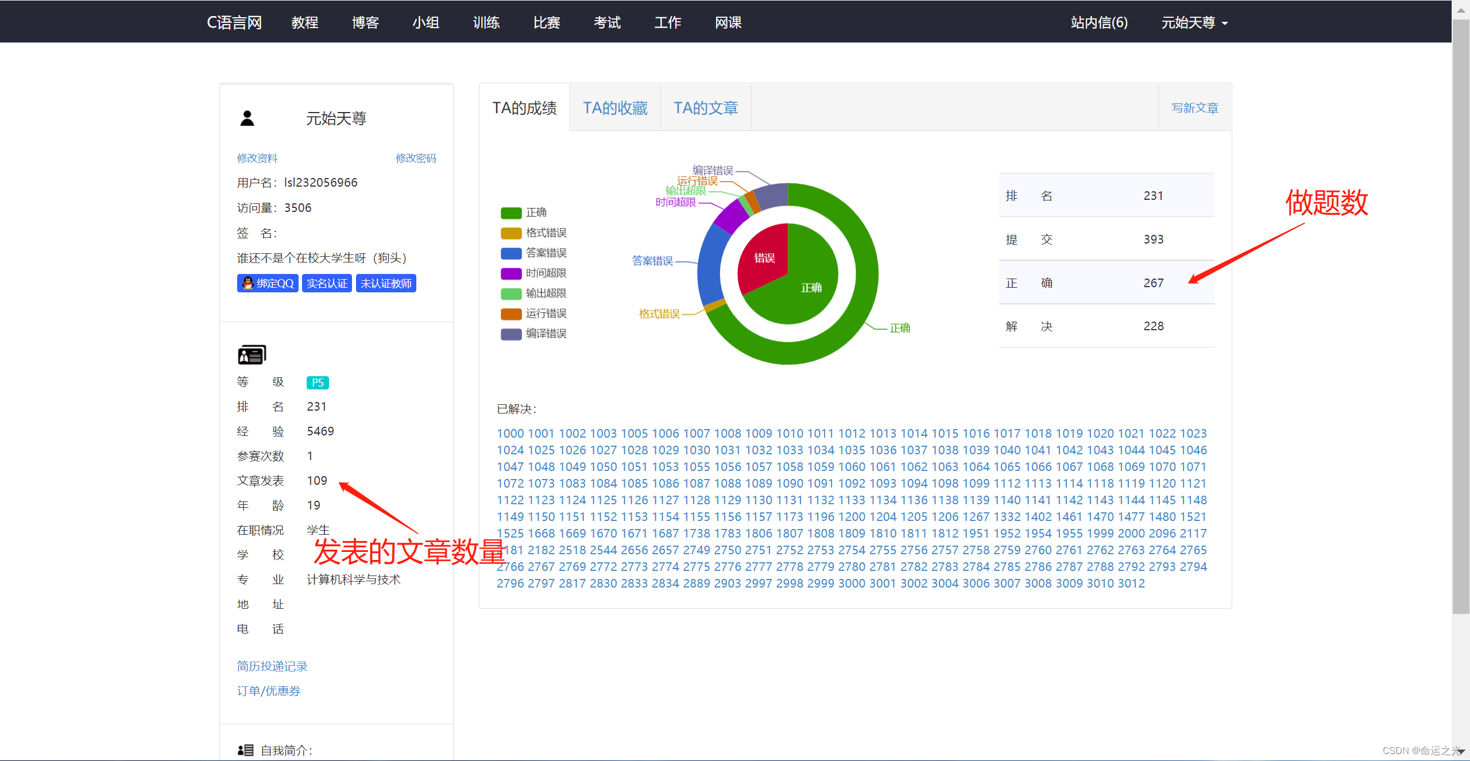Click the 编译错误 legend color swatch

510,334
